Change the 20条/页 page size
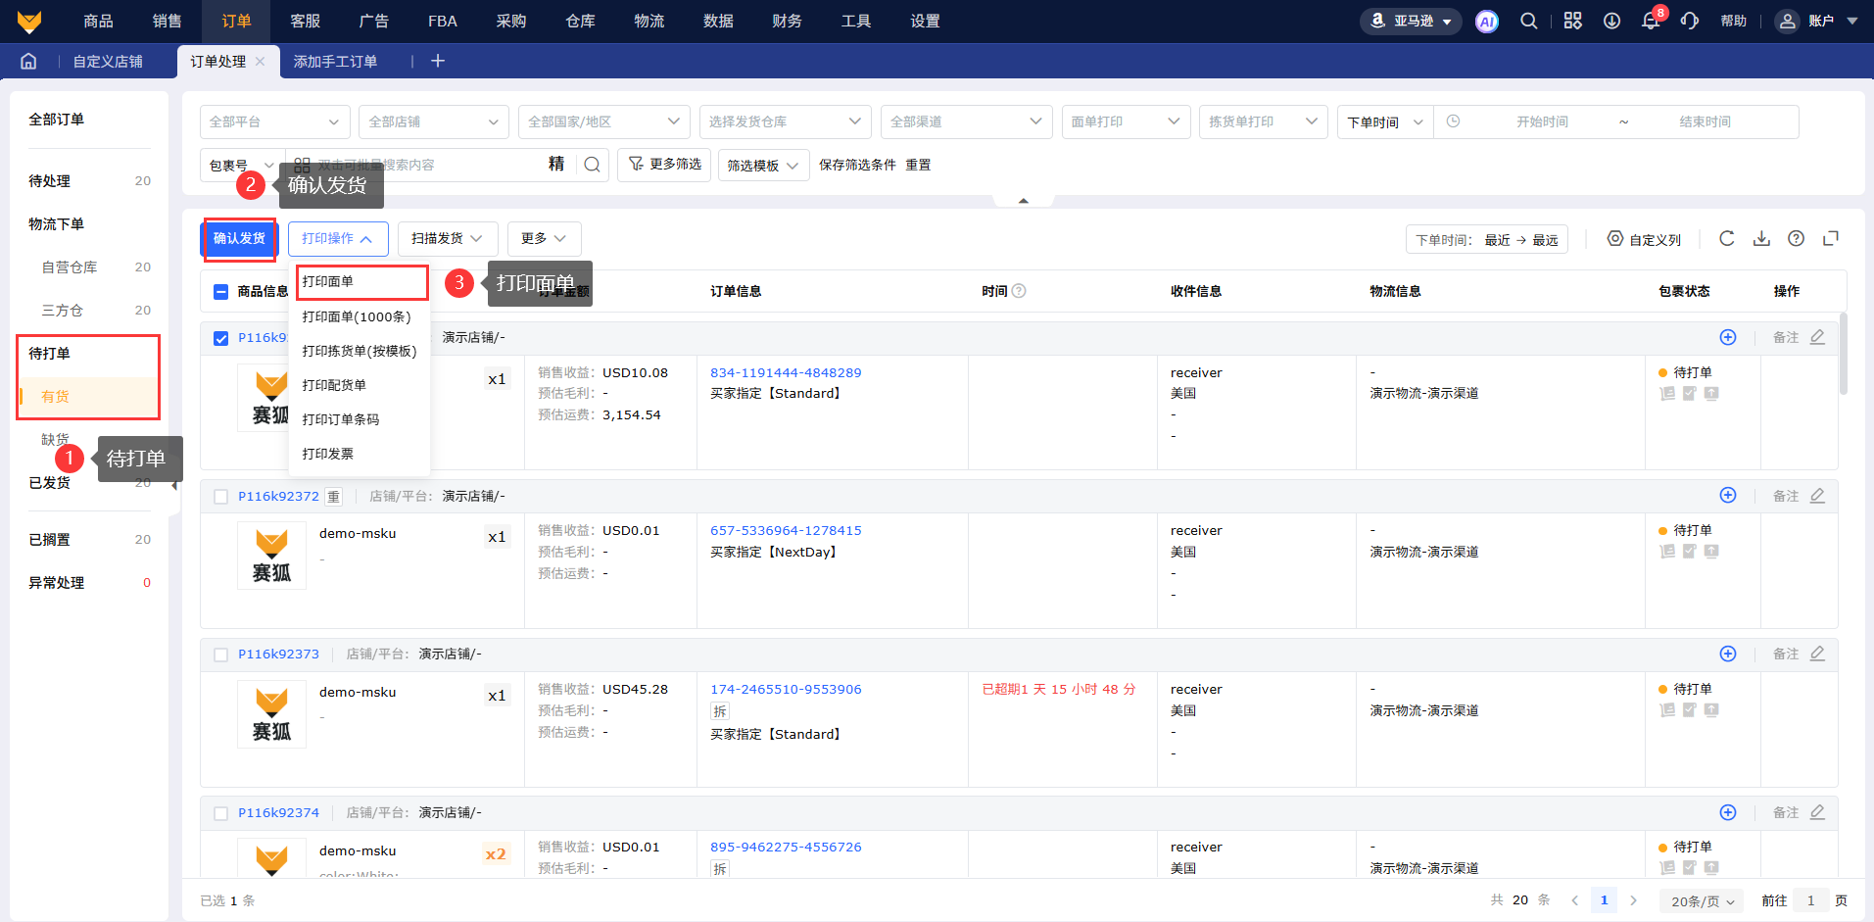The image size is (1874, 922). click(x=1702, y=901)
